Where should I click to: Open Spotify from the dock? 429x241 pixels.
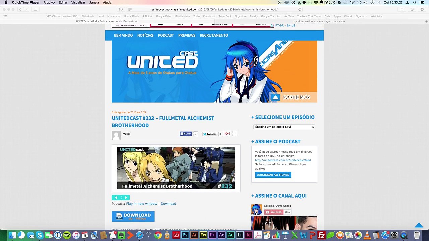click(x=67, y=235)
